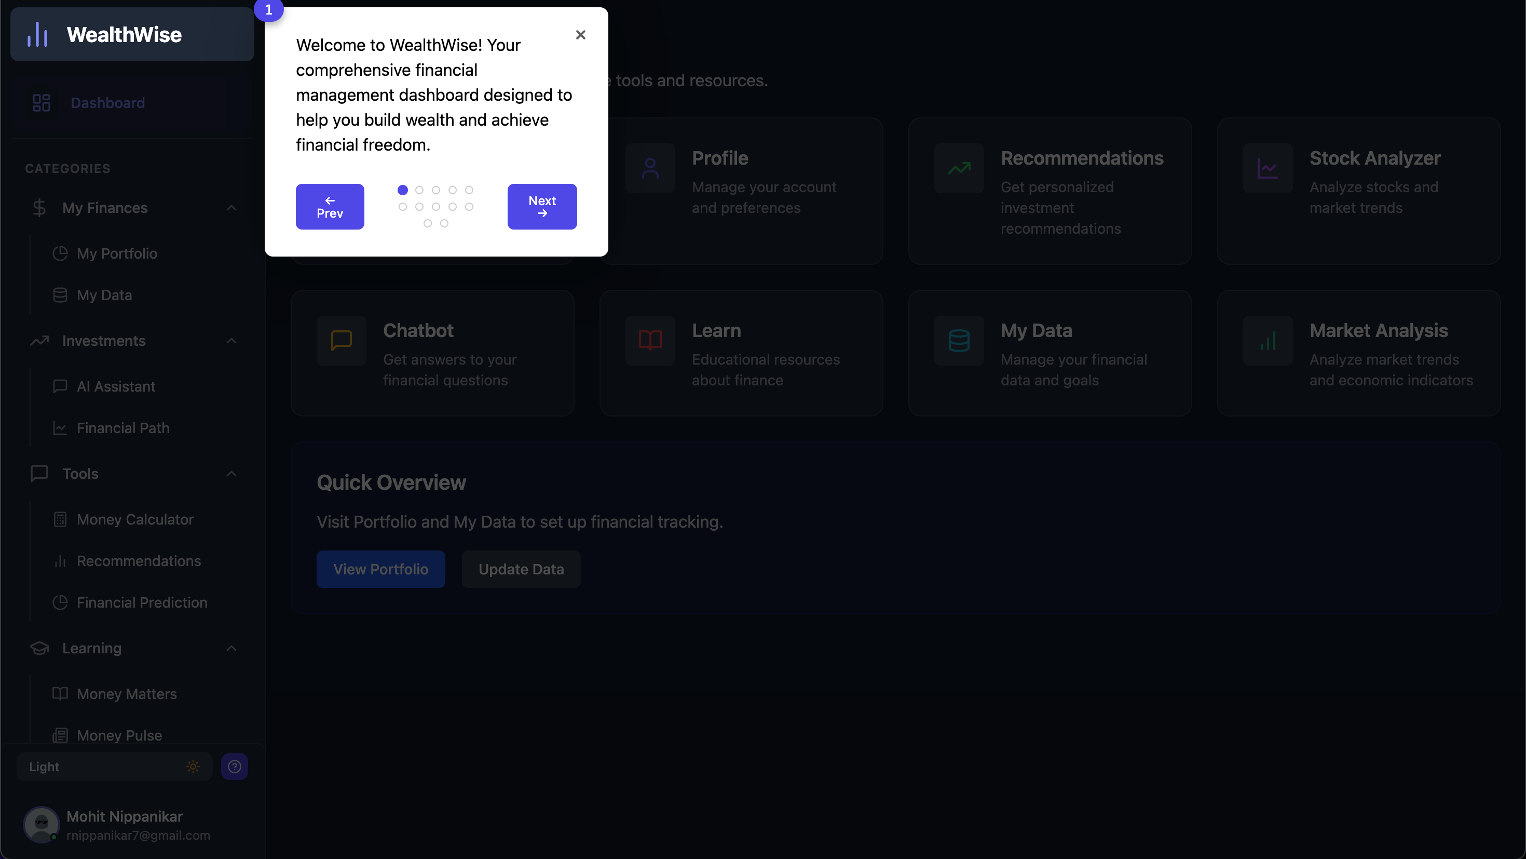The width and height of the screenshot is (1526, 859).
Task: Open Money Calculator sidebar item
Action: (135, 519)
